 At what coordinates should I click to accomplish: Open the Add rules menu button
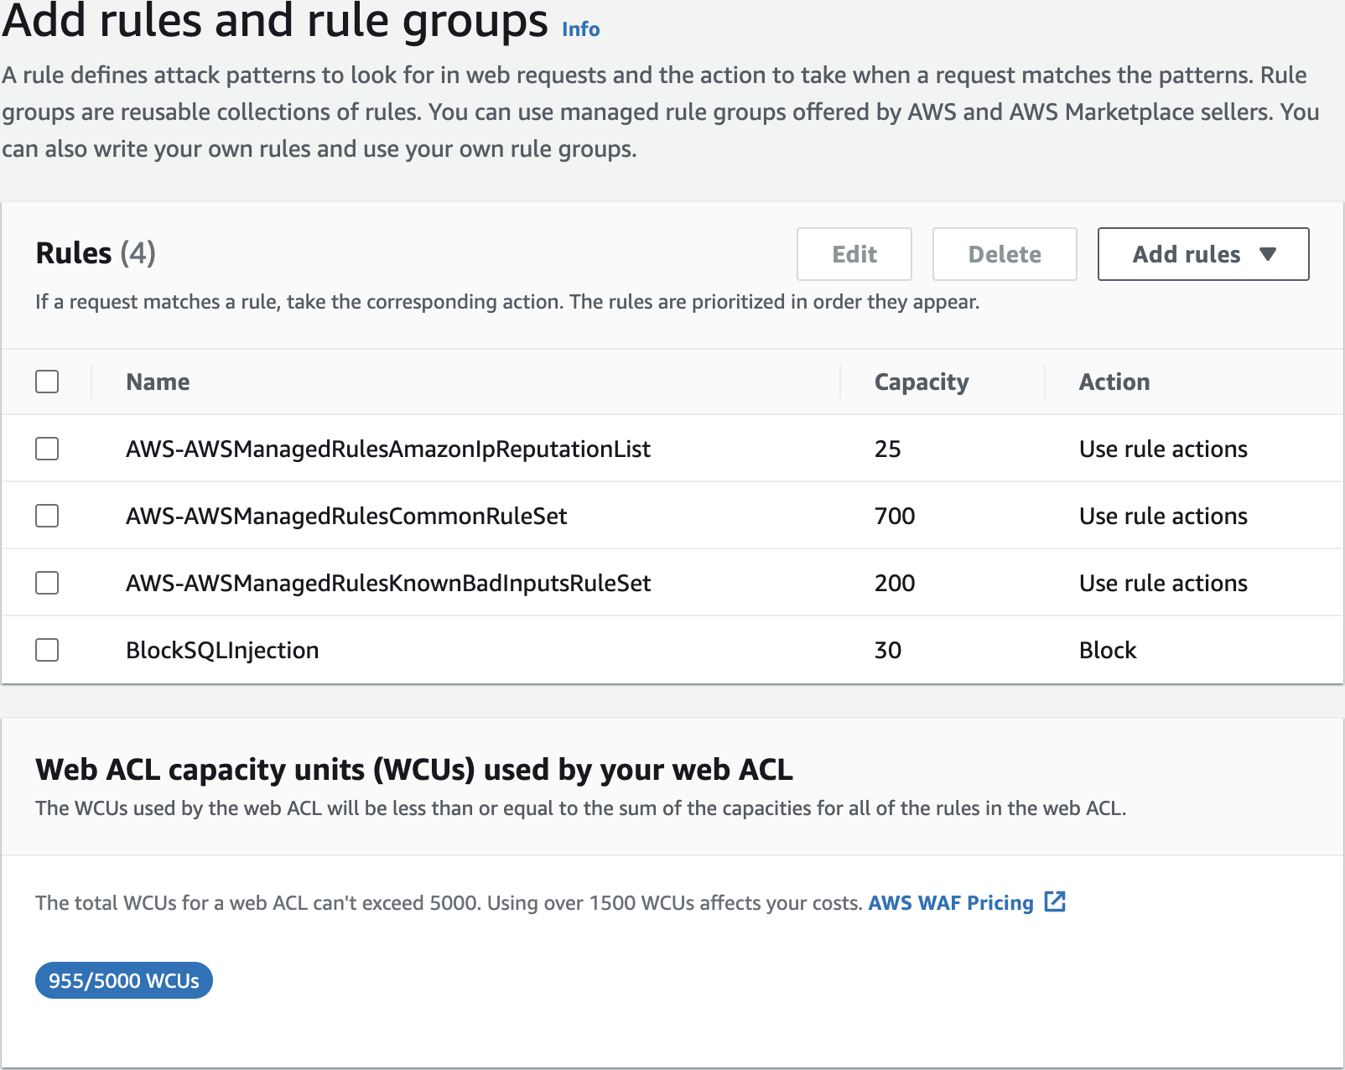tap(1186, 254)
